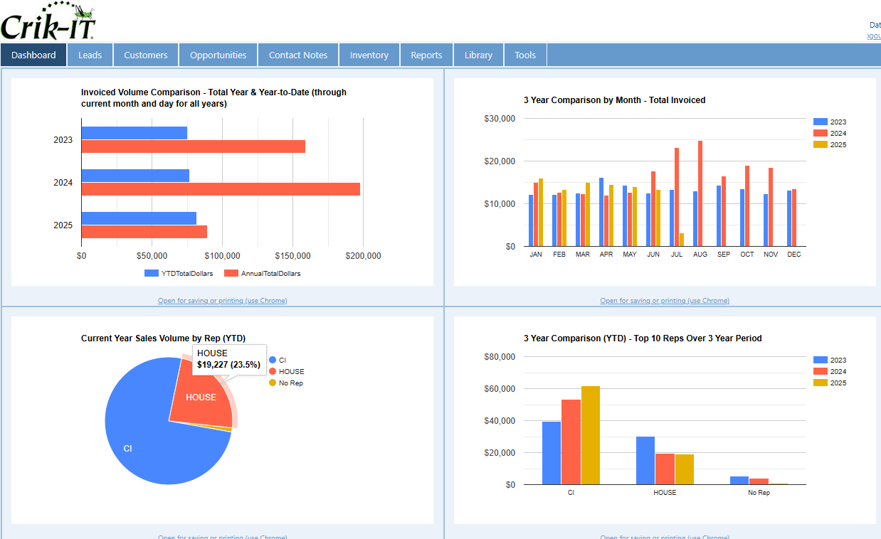Open the Invoiced Volume chart for printing
The image size is (881, 539).
(x=222, y=301)
